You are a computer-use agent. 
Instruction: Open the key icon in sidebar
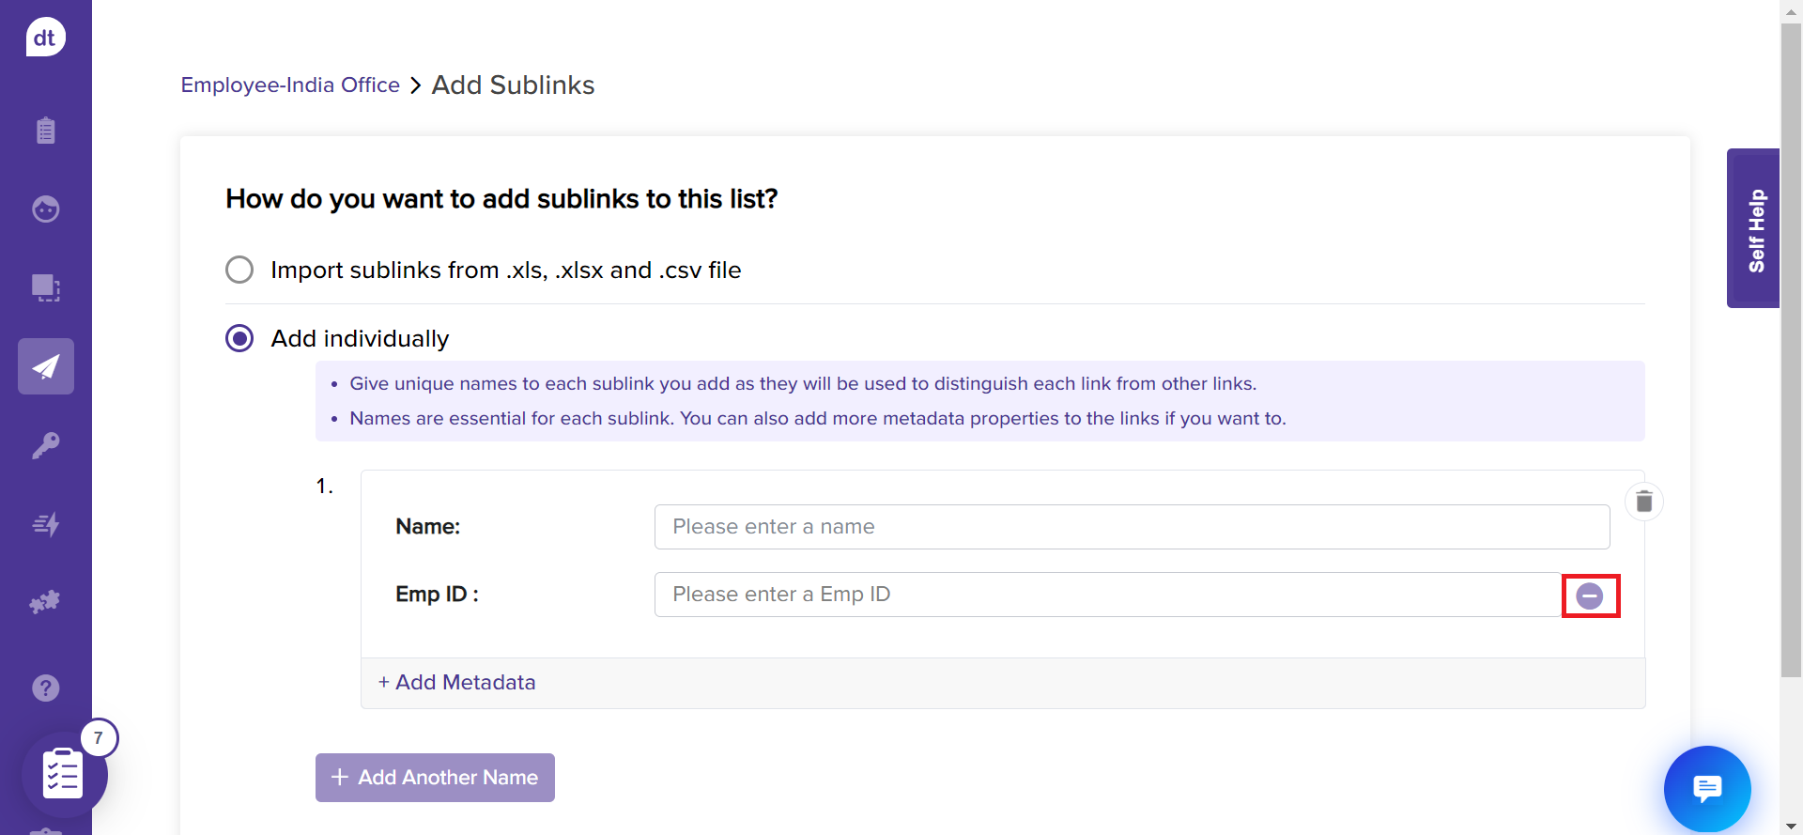click(x=45, y=445)
